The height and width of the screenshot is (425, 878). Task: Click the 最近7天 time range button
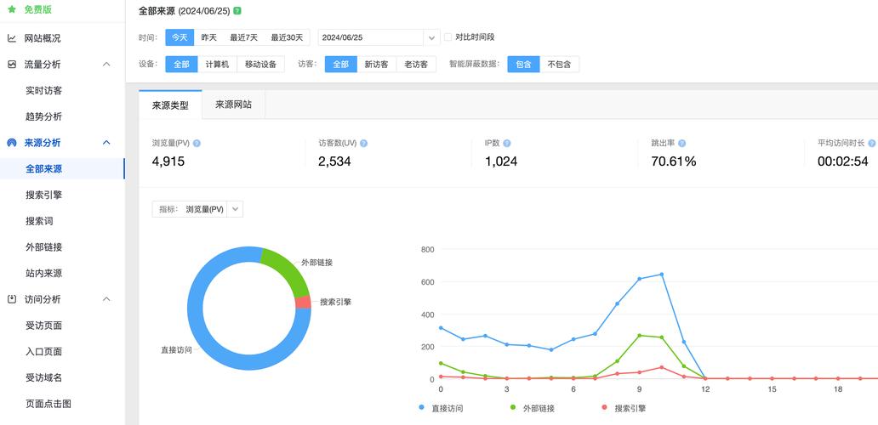[243, 37]
